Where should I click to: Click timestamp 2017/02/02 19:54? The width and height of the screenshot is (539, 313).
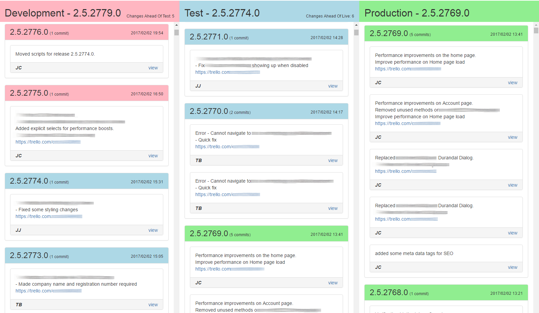point(147,33)
